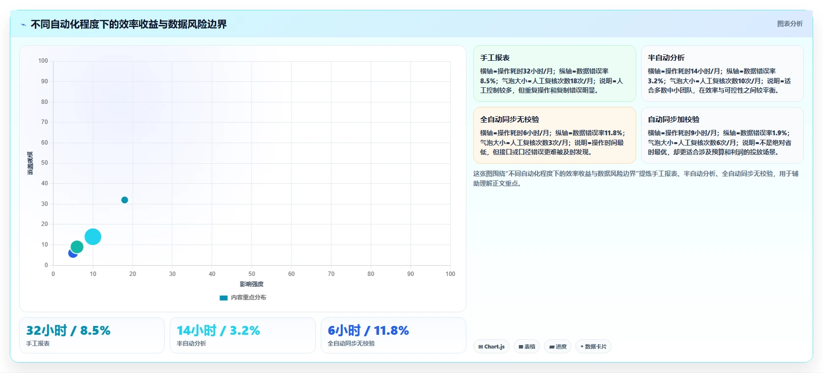
Task: Toggle the 内容重点分布 legend item
Action: 243,298
